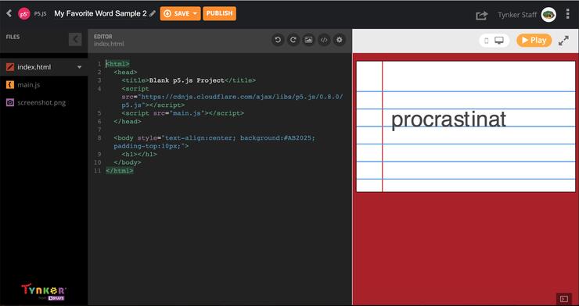
Task: Click the screenshot.png image icon
Action: tap(10, 102)
